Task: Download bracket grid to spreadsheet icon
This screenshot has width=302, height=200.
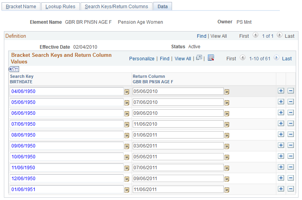Action: pos(211,58)
